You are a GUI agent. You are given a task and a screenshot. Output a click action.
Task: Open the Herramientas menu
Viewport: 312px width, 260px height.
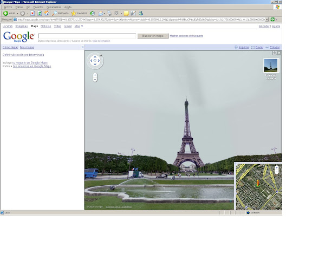54,7
